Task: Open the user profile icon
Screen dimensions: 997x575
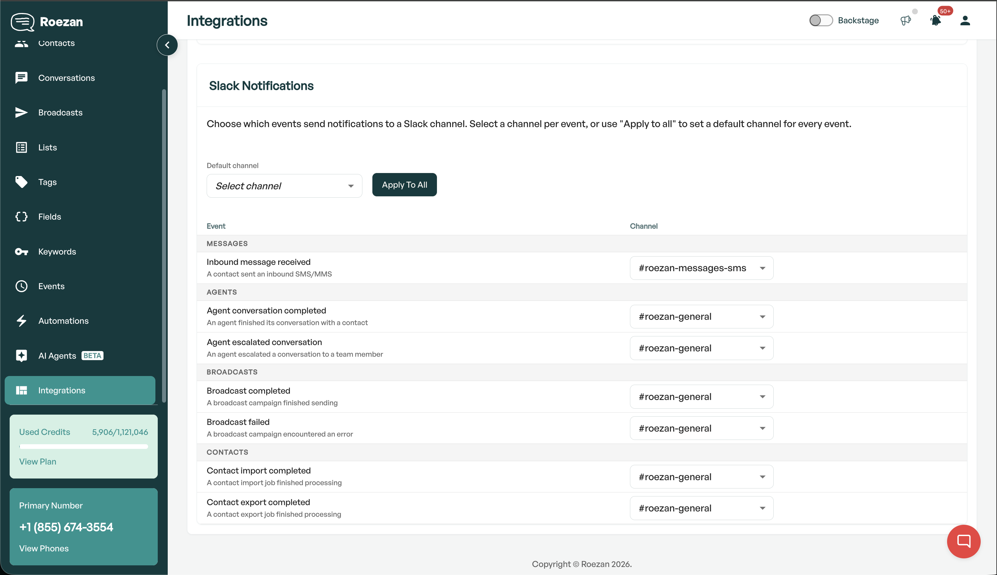Action: (965, 21)
